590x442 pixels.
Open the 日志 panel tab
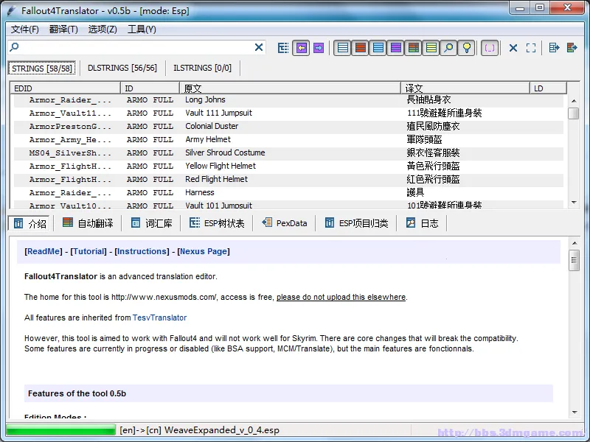422,223
